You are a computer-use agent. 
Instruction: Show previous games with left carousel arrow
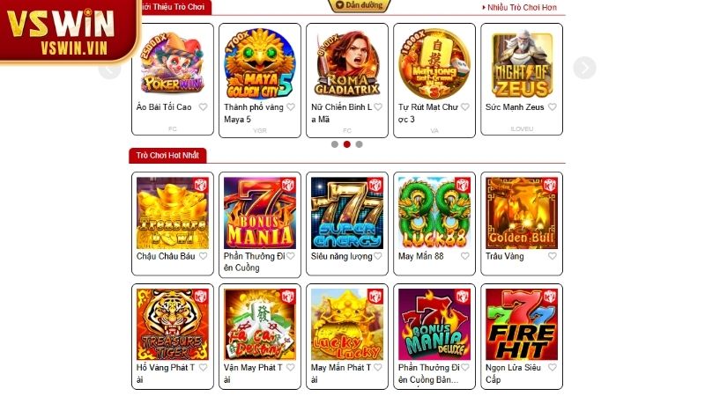109,70
